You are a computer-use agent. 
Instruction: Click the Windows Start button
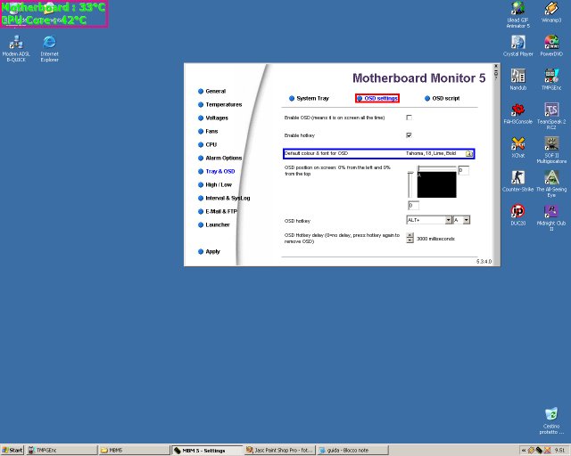point(12,450)
